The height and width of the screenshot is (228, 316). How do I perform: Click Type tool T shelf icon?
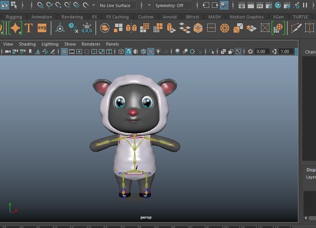[x=29, y=28]
